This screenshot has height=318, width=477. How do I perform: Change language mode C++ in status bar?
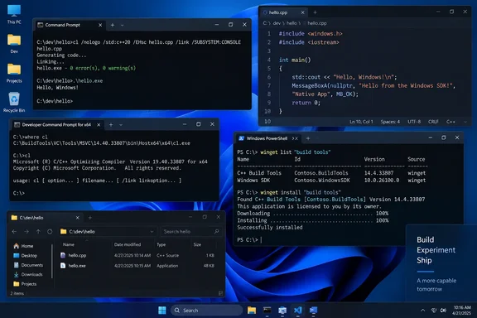450,122
